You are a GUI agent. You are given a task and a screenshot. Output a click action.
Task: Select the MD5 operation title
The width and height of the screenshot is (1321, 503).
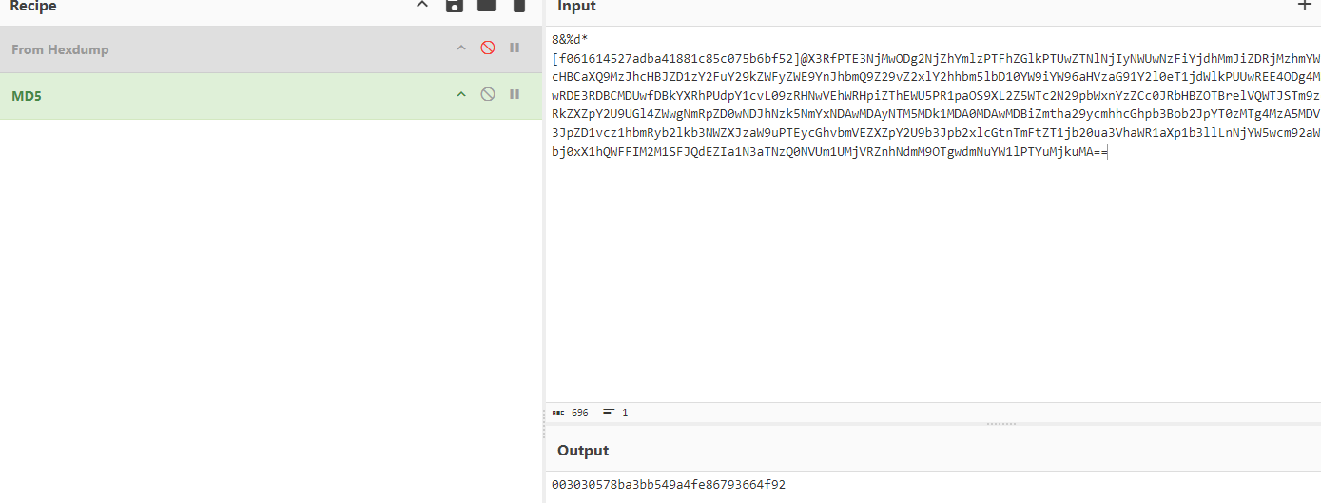pos(25,95)
